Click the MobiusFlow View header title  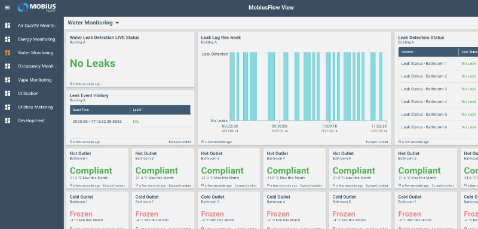pyautogui.click(x=271, y=8)
